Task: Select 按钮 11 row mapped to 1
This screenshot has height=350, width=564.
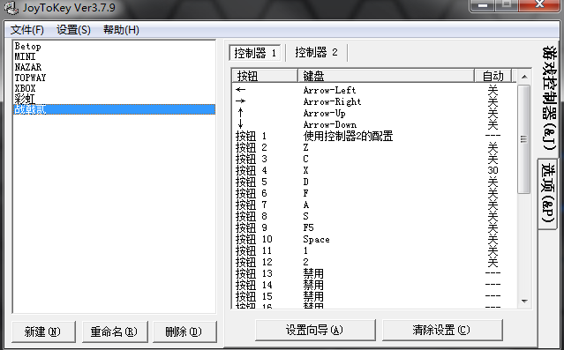Action: pyautogui.click(x=374, y=251)
